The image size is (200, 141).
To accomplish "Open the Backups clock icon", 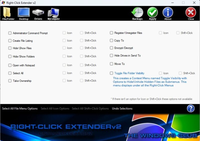I will [137, 12].
